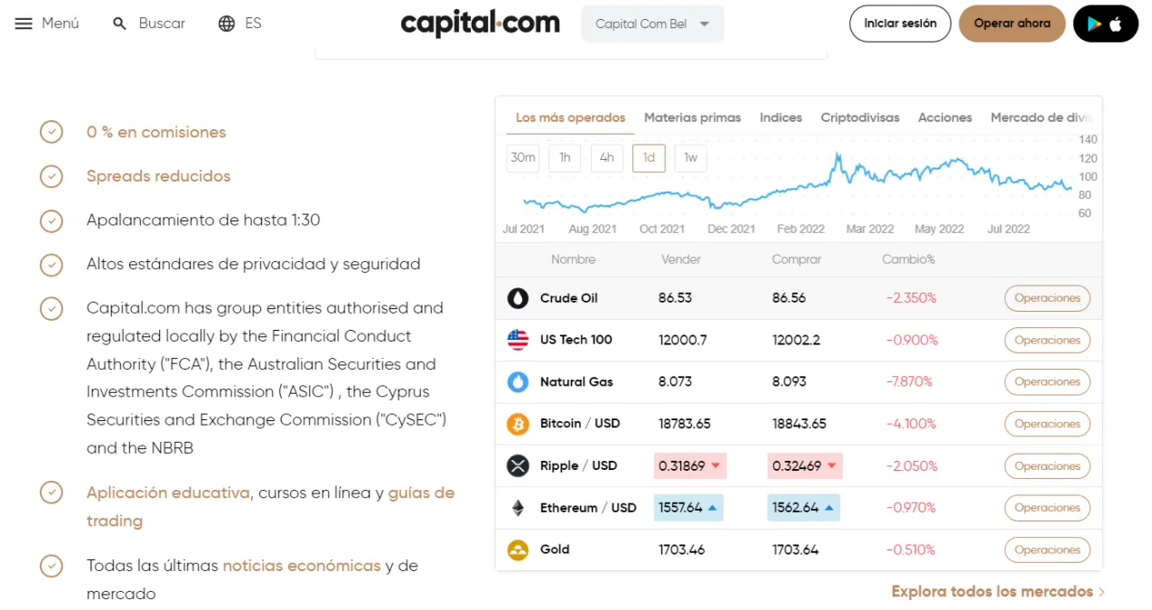Screen dimensions: 1152x610
Task: Click Bitcoin sell price 18783.65
Action: pos(684,424)
